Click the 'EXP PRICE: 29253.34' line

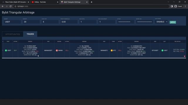pos(136,50)
